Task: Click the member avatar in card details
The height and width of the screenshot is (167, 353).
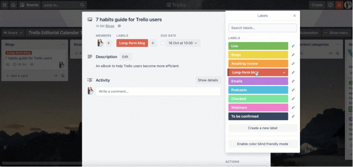Action: coord(100,43)
